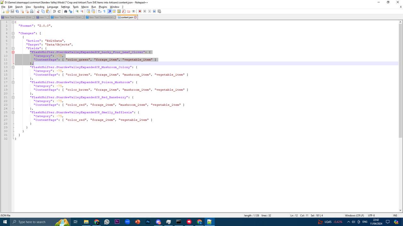
Task: Click the Zoom Out magnifier icon
Action: pyautogui.click(x=82, y=11)
